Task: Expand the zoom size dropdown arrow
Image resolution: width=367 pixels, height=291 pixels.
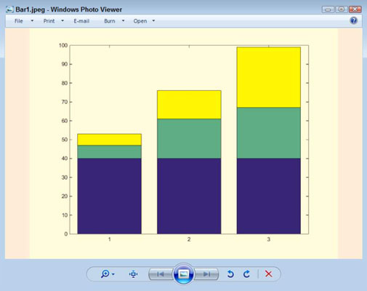Action: 113,274
